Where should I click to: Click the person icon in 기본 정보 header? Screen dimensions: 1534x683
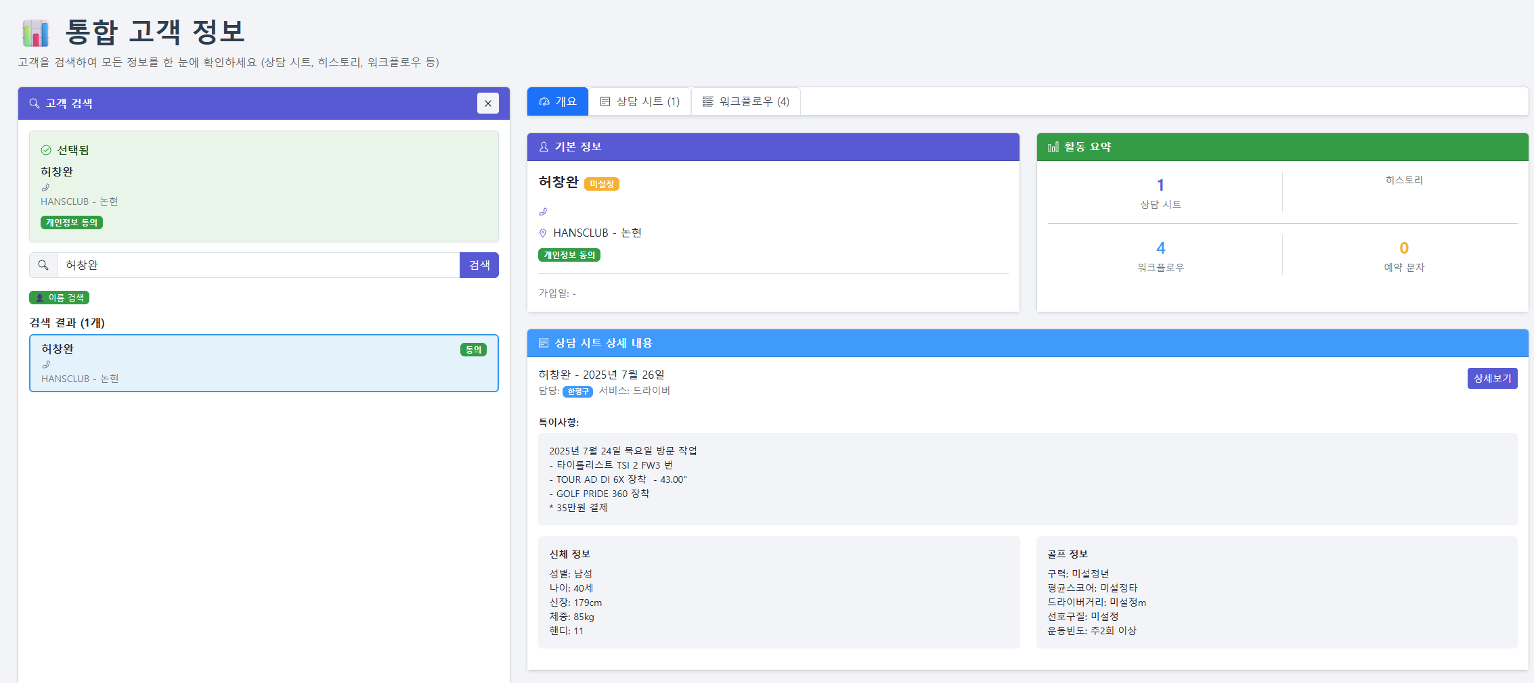544,147
